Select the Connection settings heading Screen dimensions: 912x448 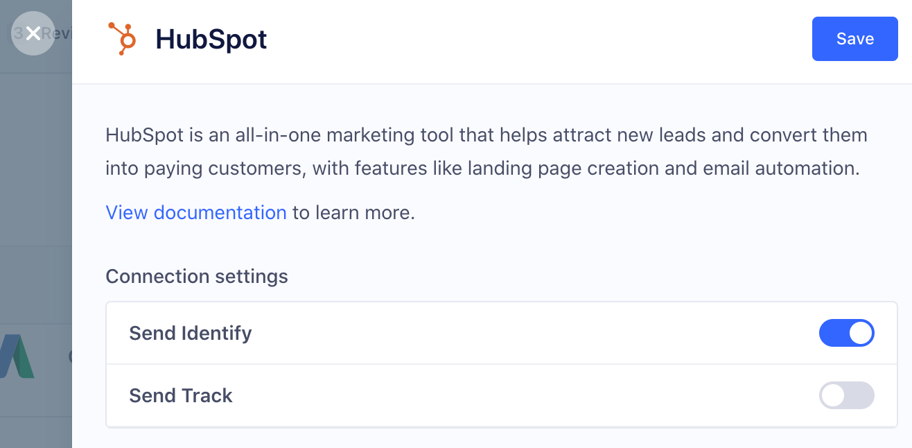point(196,276)
